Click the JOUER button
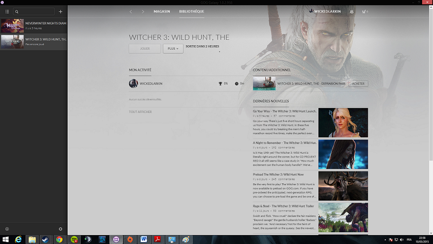 pyautogui.click(x=145, y=48)
